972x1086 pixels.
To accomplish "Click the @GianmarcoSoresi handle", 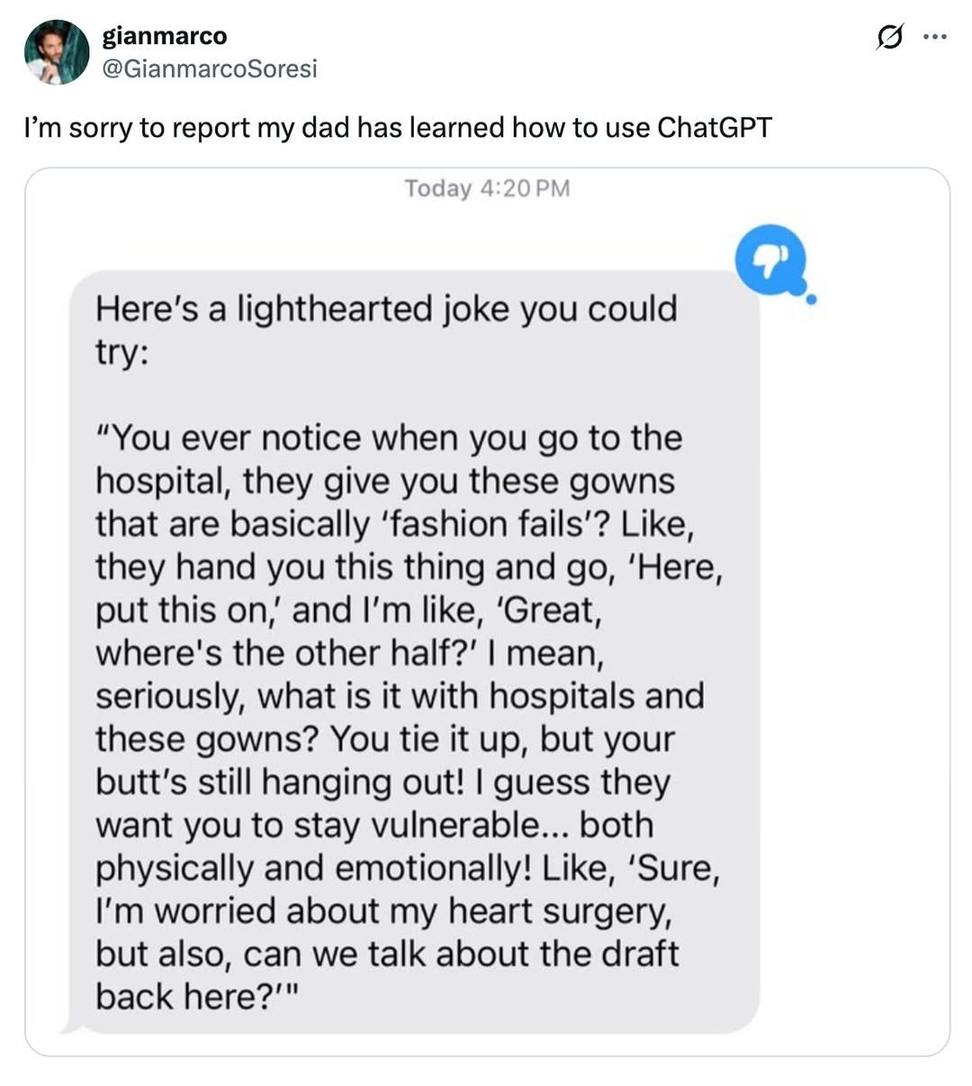I will (x=208, y=68).
